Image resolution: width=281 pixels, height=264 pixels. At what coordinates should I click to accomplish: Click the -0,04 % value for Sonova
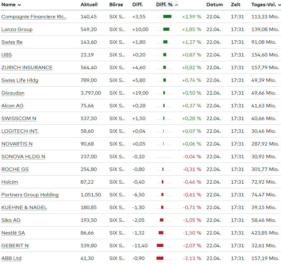192,157
